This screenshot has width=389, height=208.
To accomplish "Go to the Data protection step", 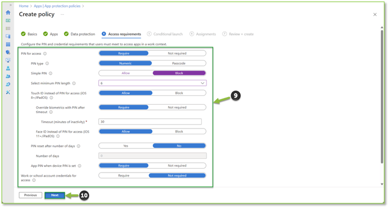I will click(x=80, y=34).
